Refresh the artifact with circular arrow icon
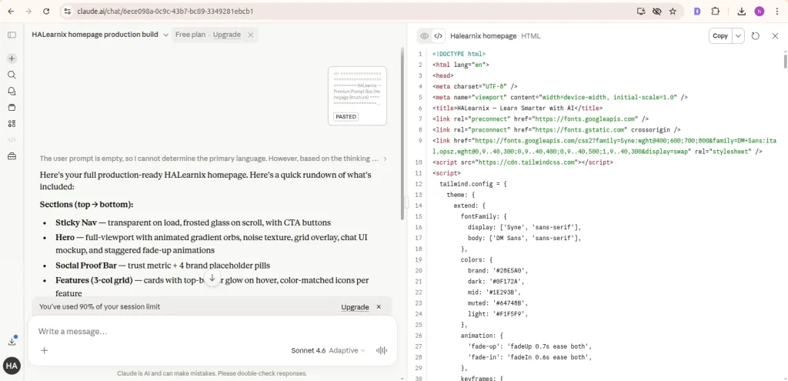This screenshot has height=381, width=788. [x=755, y=35]
